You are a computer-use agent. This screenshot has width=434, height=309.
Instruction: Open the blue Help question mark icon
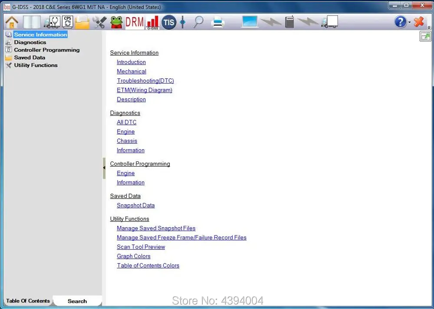pos(400,22)
